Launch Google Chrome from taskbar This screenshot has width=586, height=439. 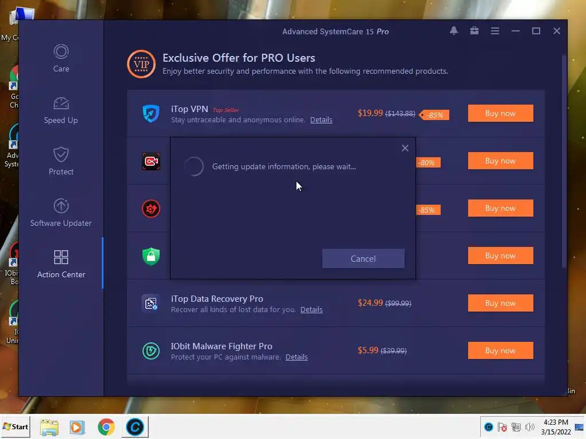coord(106,427)
